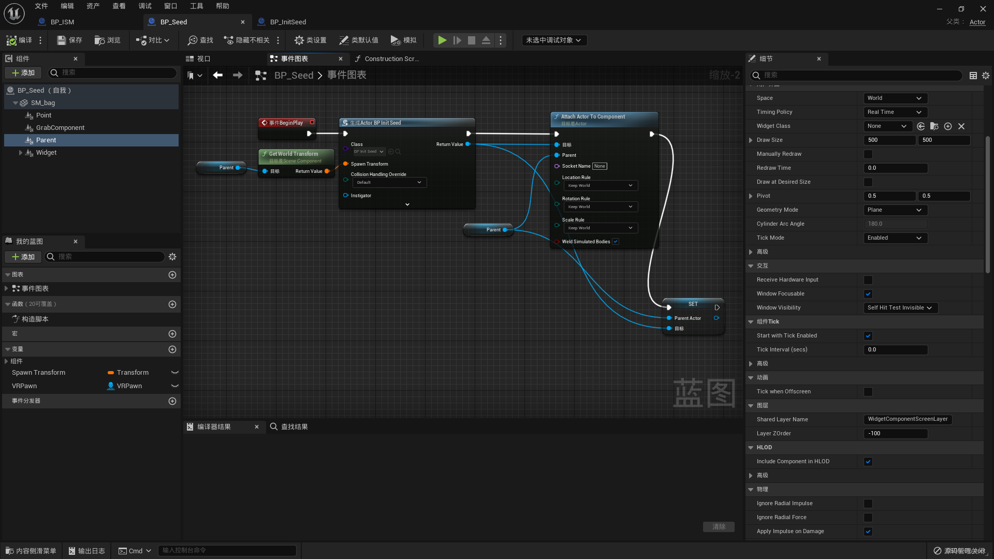Select the GrabComponent tree item

60,128
